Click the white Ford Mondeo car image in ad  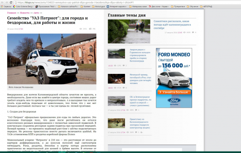[x=174, y=79]
